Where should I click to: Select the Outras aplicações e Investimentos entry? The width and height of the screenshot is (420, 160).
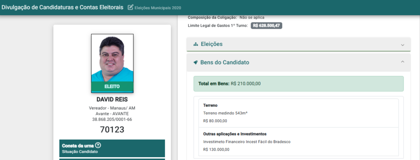pos(299,142)
